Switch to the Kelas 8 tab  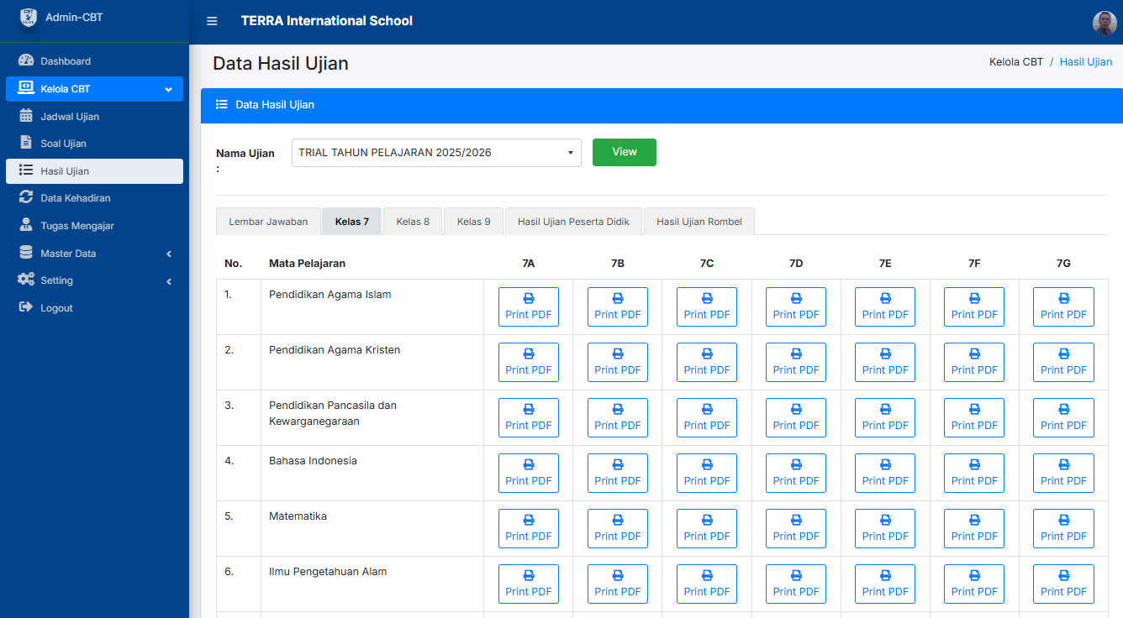[413, 222]
